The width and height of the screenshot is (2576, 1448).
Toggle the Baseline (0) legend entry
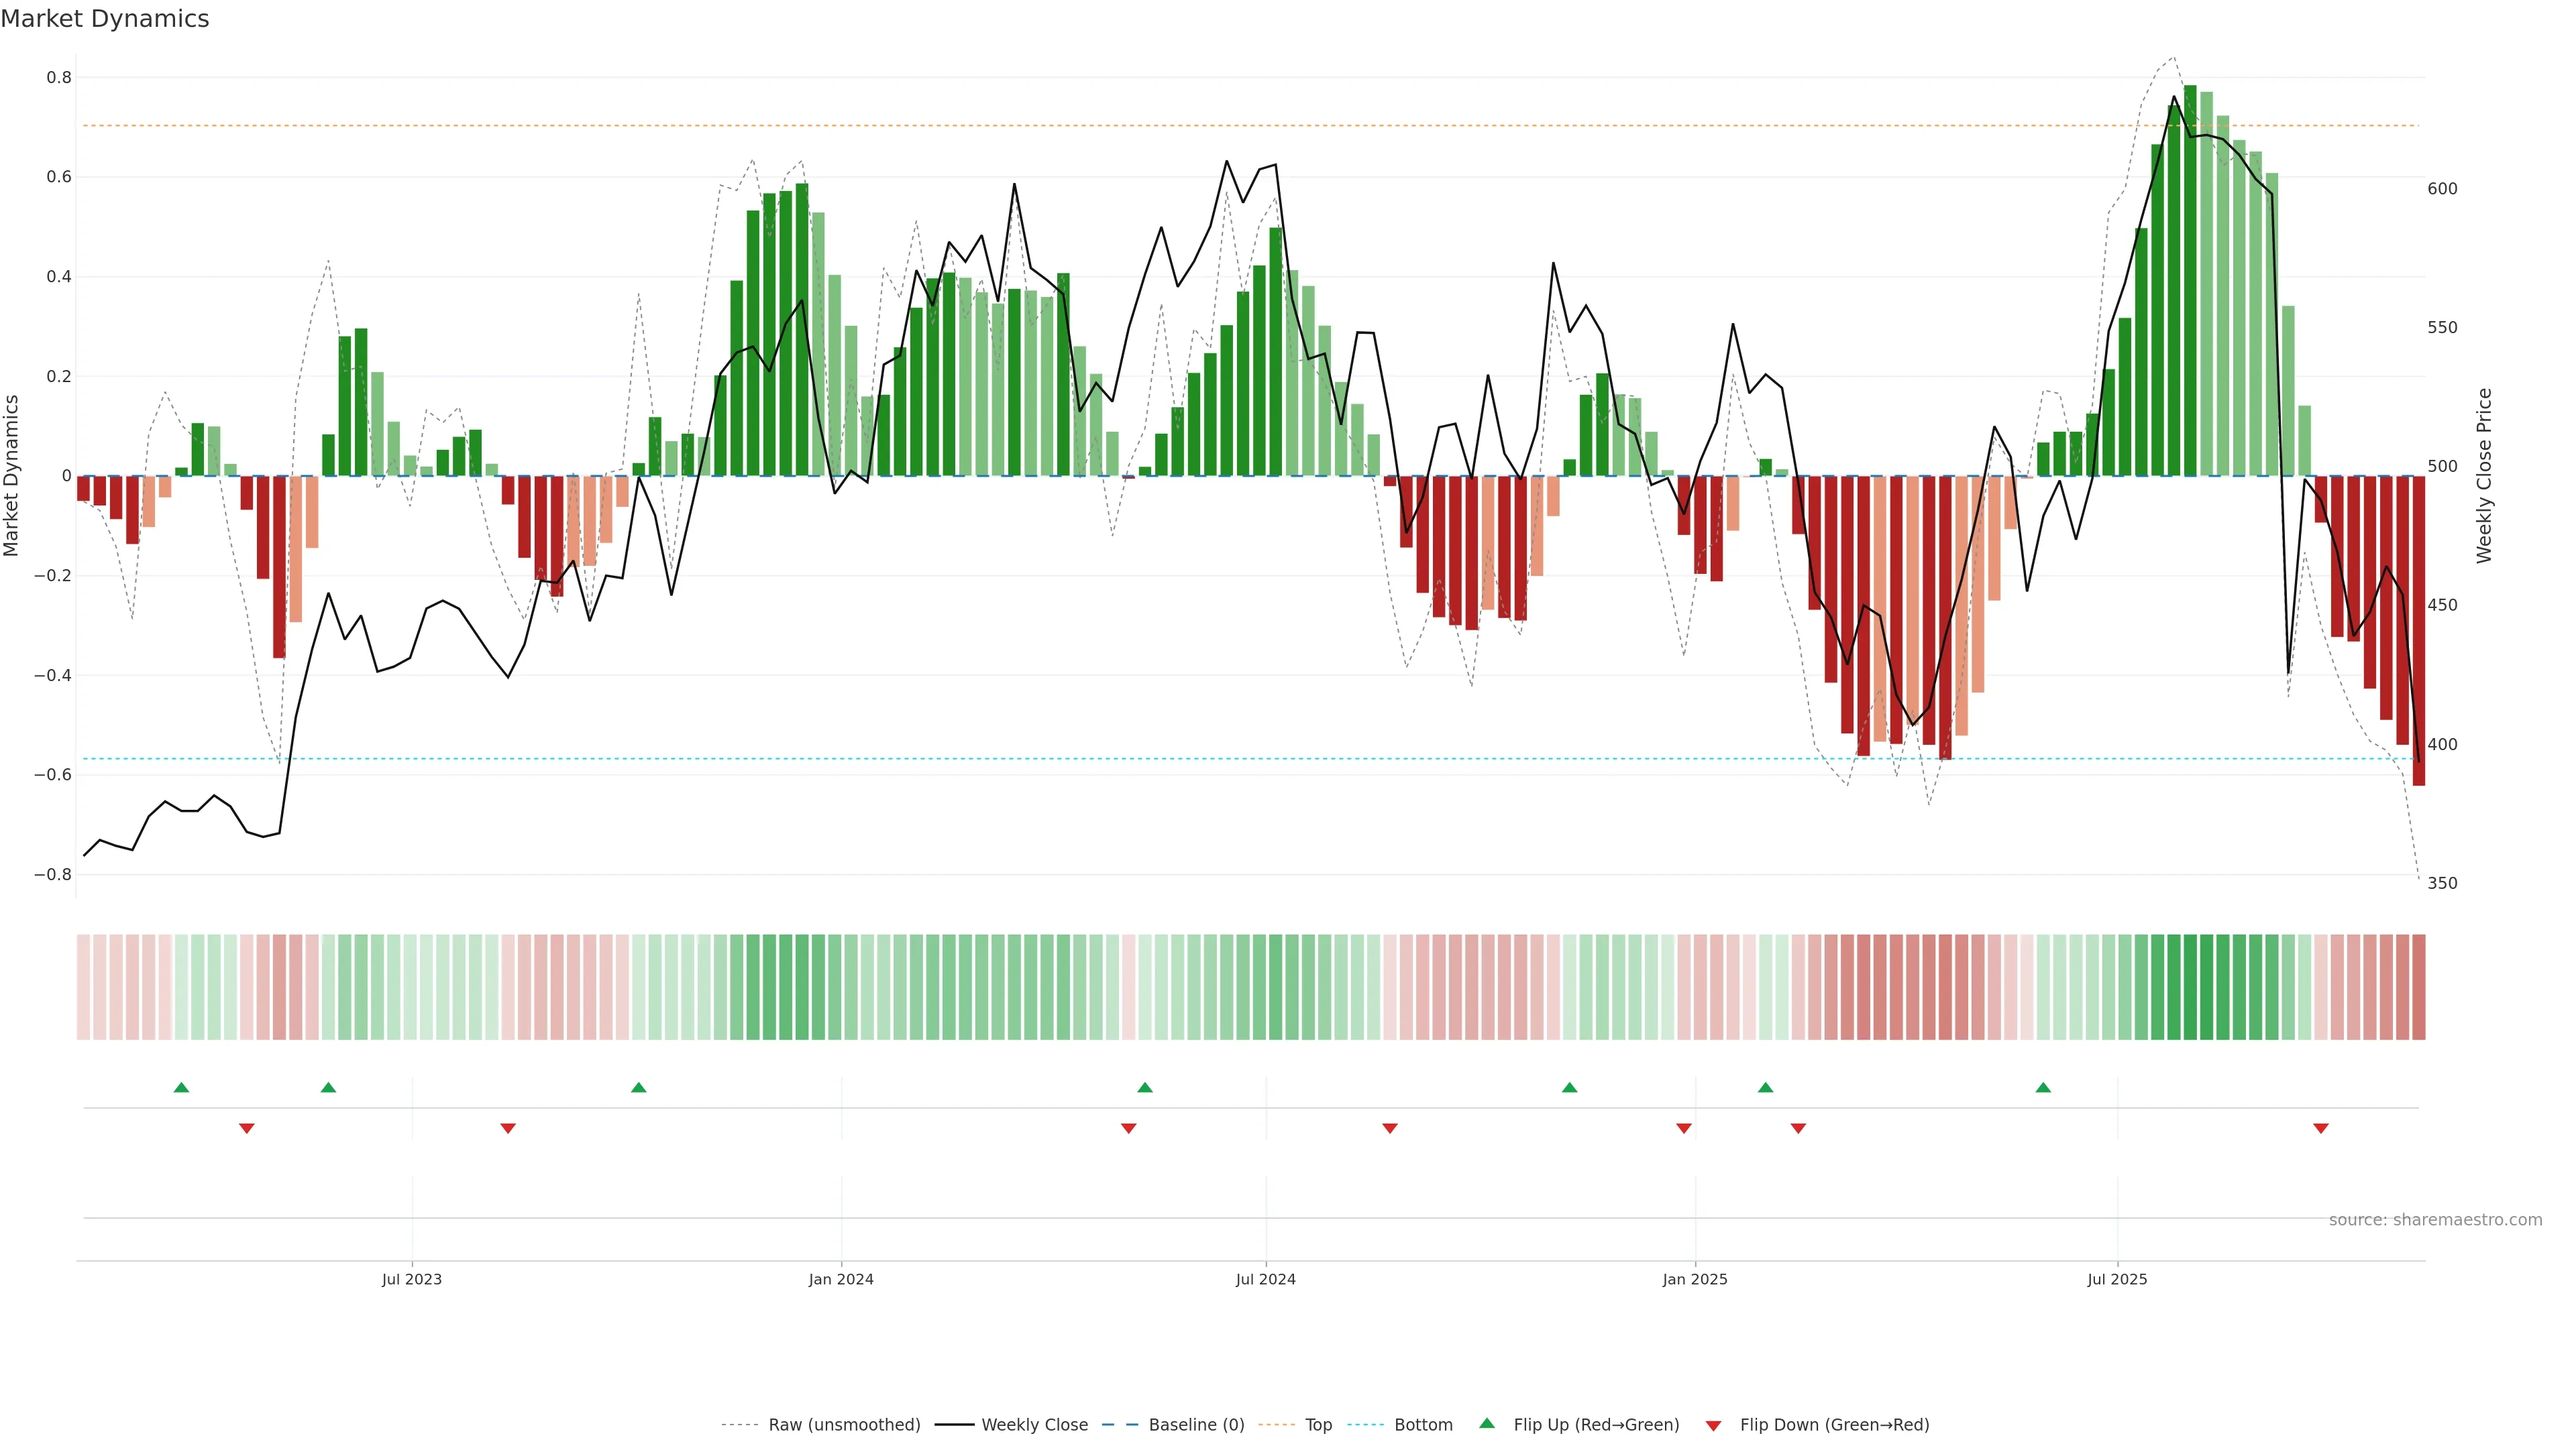1196,1425
